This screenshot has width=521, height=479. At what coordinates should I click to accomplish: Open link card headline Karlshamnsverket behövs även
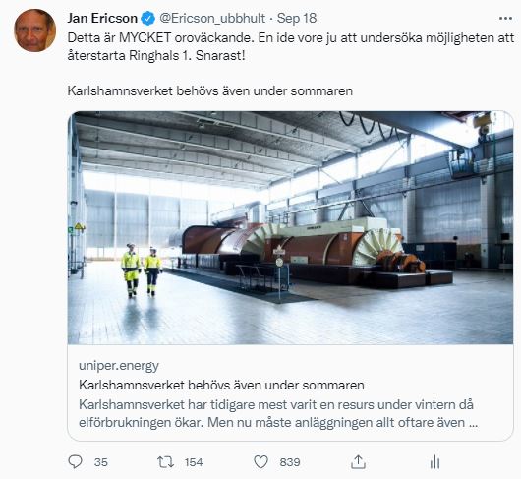(221, 385)
